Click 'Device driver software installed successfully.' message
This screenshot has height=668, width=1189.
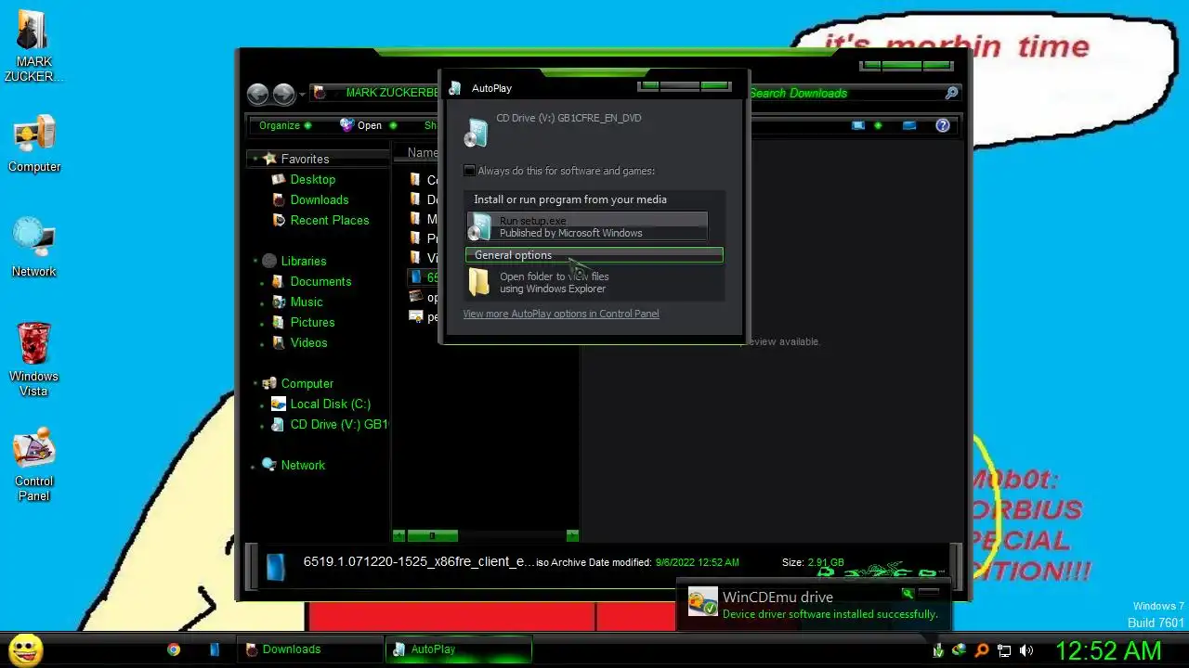tap(830, 614)
